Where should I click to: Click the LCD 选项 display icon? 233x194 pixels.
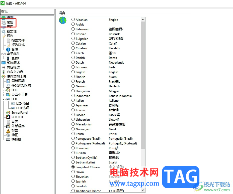tap(13, 108)
